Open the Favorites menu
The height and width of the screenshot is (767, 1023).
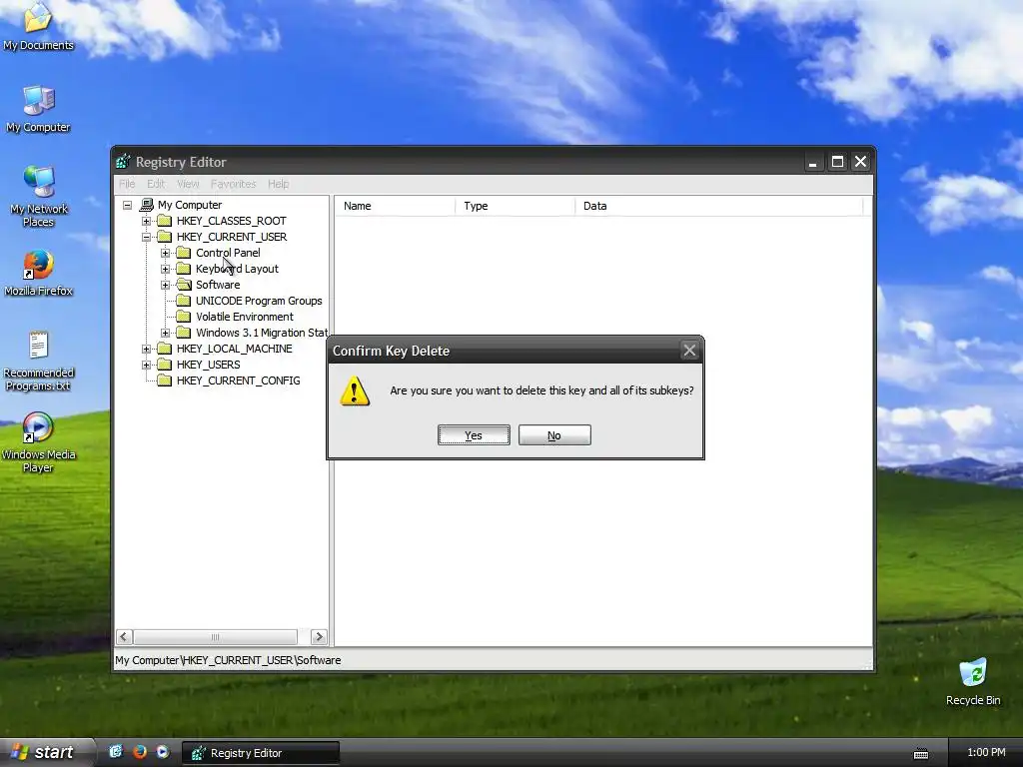(x=234, y=184)
